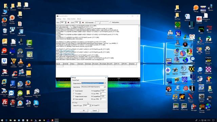The height and width of the screenshot is (122, 217).
Task: Click Status column header
Action: [x=74, y=64]
